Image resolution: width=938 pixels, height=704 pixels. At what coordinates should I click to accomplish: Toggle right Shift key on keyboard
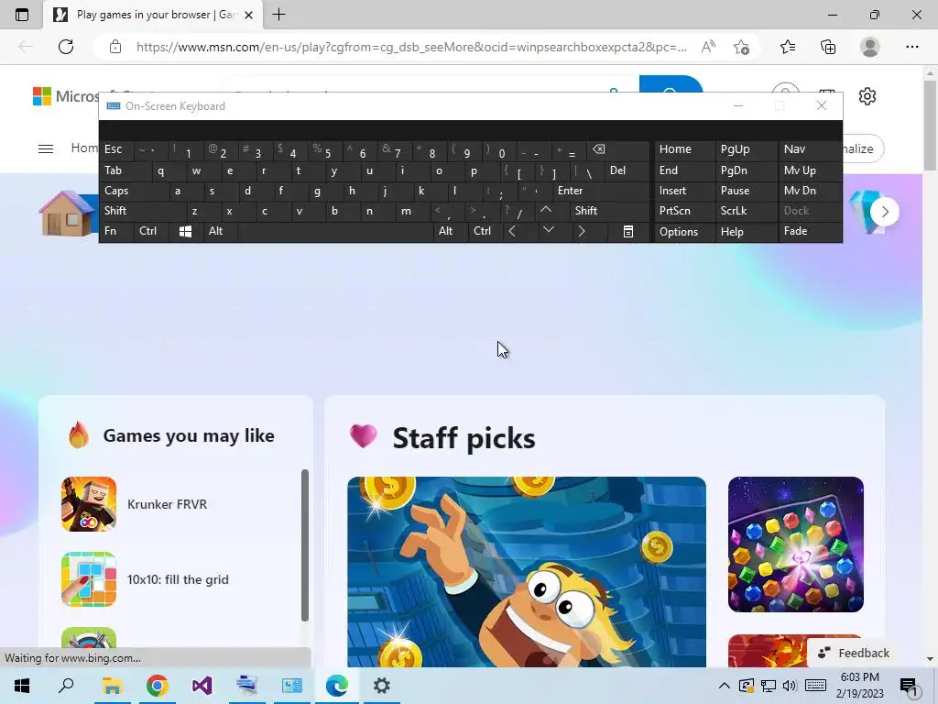(609, 211)
